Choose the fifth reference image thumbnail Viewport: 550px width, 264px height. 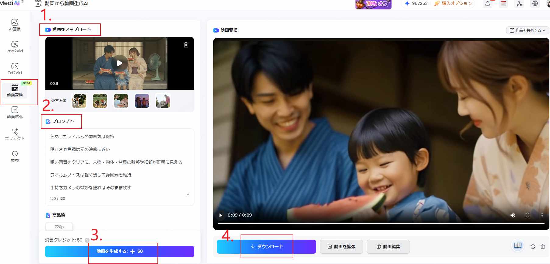[163, 101]
